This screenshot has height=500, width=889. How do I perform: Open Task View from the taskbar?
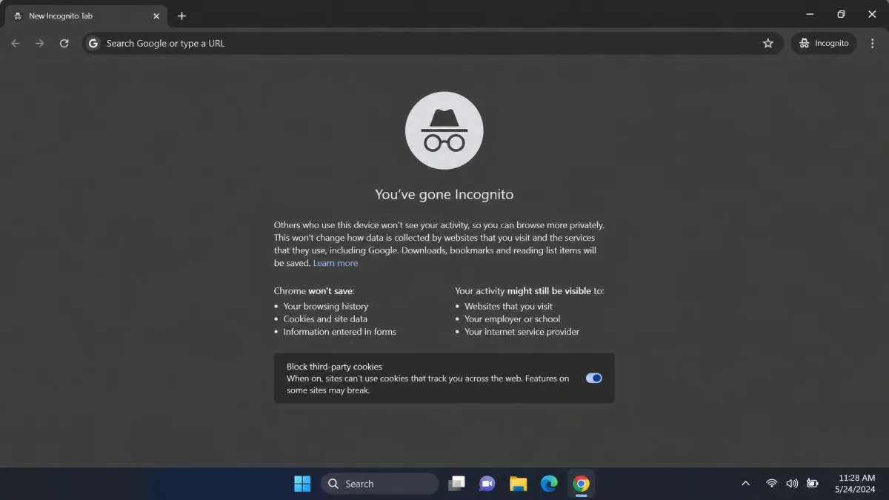point(457,484)
